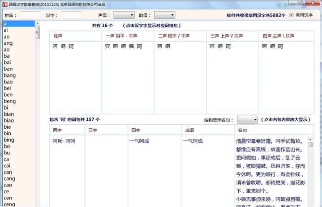Select 'beng' in the pinyin list
322x207 pixels.
(x=9, y=101)
